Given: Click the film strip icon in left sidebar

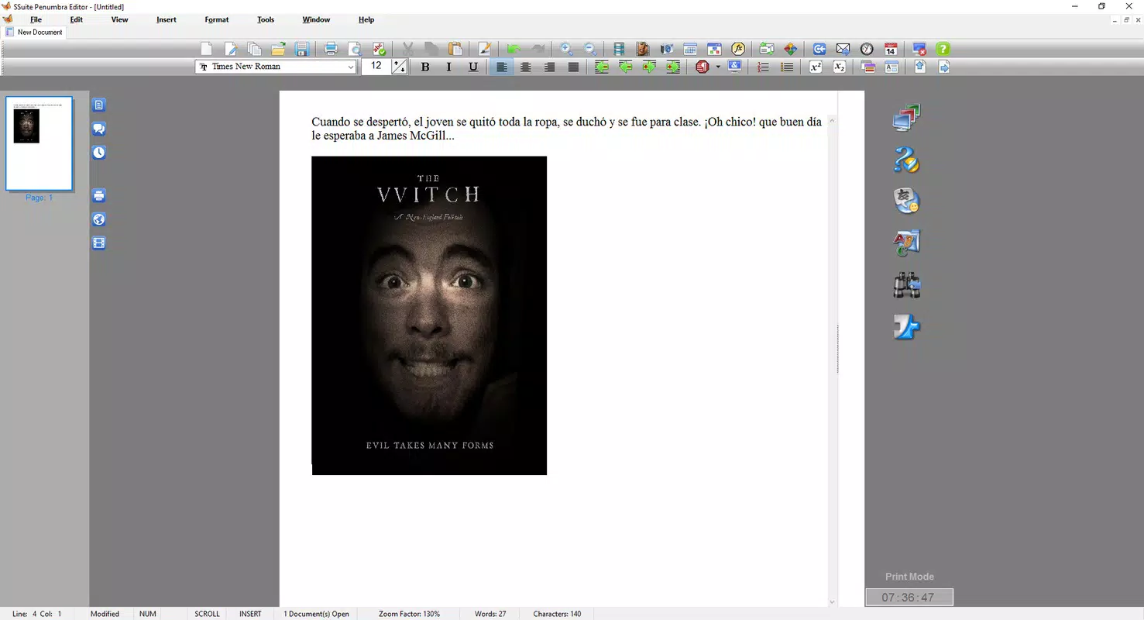Looking at the screenshot, I should point(99,243).
